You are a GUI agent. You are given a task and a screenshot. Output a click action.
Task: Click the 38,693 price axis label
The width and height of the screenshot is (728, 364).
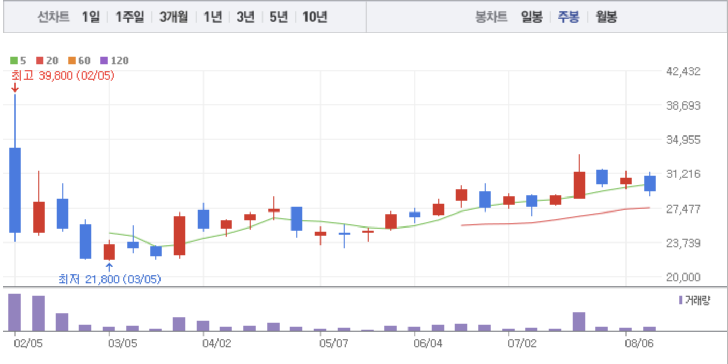682,105
